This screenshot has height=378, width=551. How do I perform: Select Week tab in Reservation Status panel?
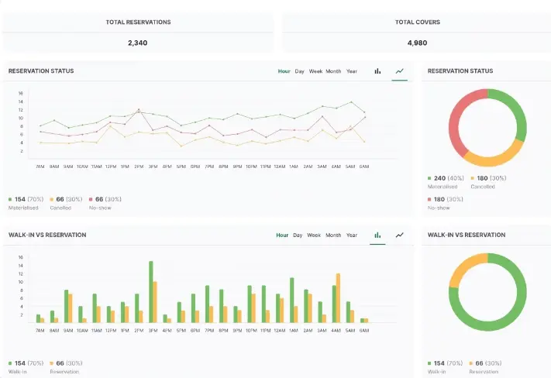tap(315, 71)
